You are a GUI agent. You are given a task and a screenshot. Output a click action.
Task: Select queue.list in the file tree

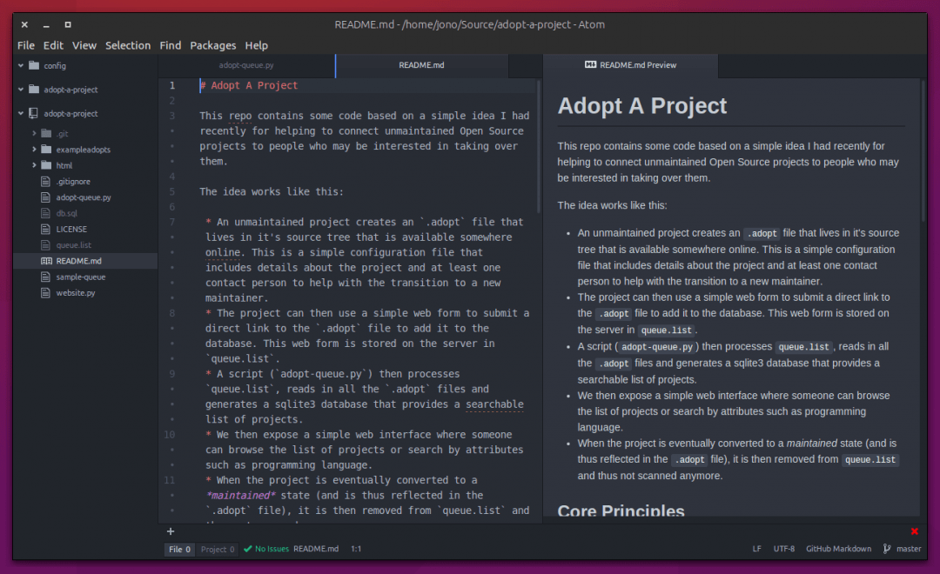point(73,244)
